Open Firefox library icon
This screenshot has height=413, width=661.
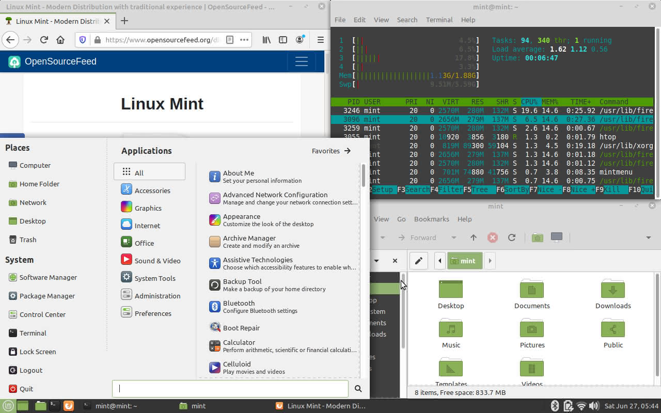point(266,40)
